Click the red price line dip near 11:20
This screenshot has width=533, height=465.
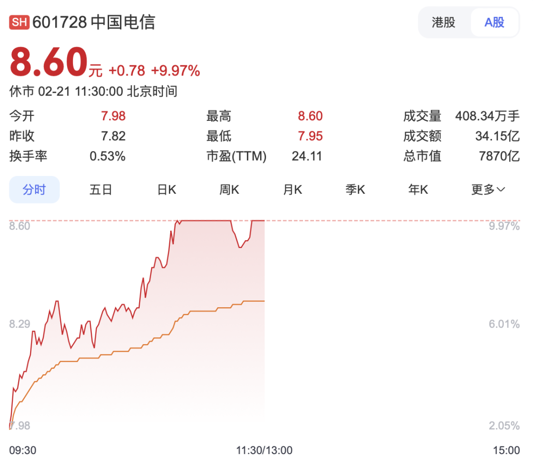tap(240, 247)
